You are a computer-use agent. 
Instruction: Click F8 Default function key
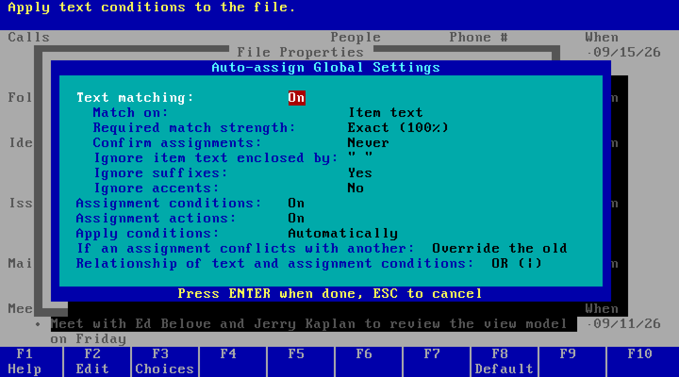pos(504,361)
